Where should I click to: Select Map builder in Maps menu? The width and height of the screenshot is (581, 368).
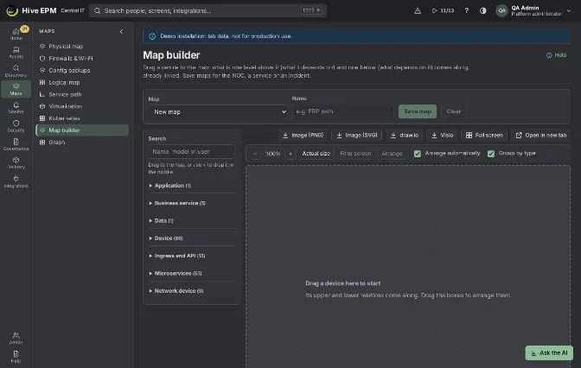(82, 130)
